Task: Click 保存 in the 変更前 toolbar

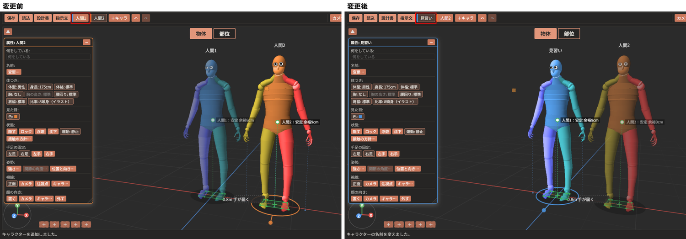Action: 11,18
